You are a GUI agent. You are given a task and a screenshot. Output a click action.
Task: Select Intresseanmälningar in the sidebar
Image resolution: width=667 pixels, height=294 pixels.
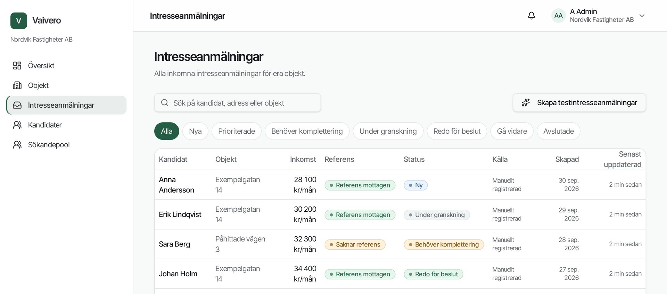66,105
